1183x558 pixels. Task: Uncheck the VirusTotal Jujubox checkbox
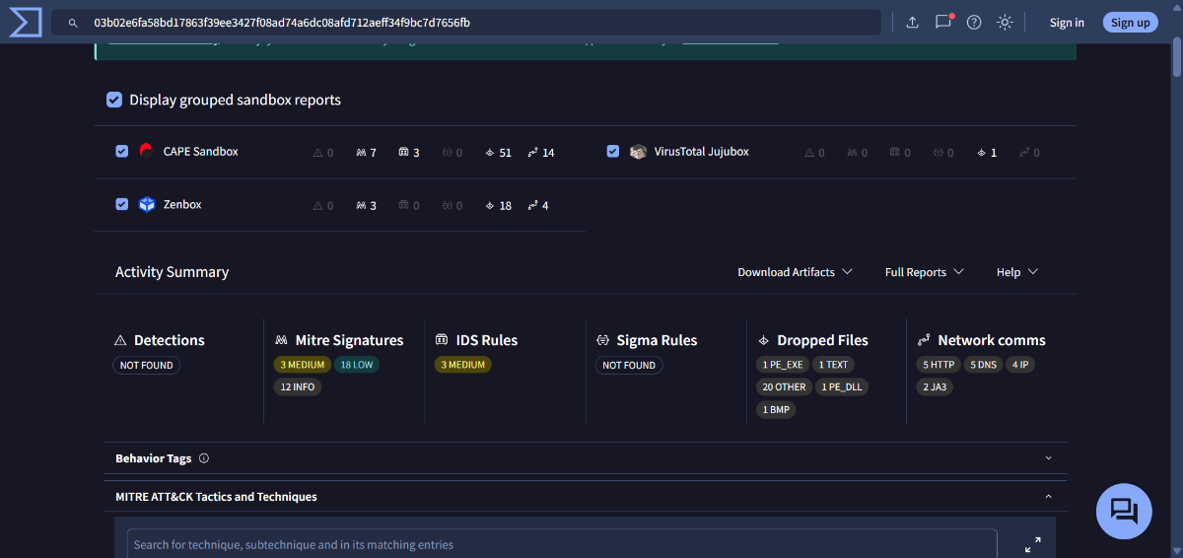(613, 152)
